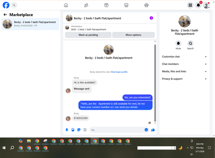The height and width of the screenshot is (158, 215).
Task: Show hidden tray icons chevron
Action: click(x=187, y=148)
